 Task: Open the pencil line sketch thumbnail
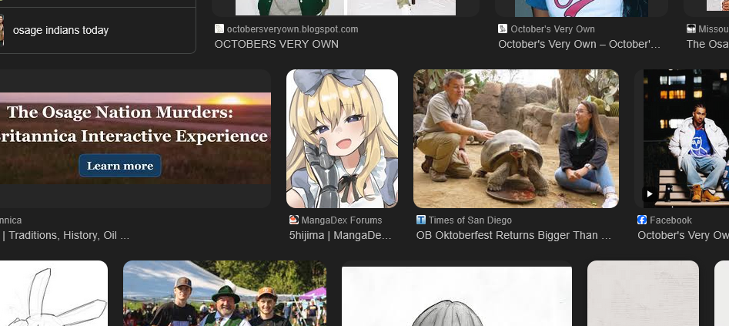53,294
